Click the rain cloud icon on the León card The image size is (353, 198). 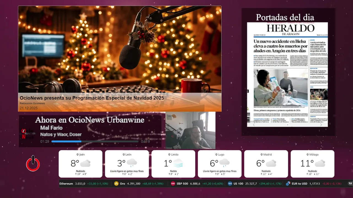click(132, 163)
